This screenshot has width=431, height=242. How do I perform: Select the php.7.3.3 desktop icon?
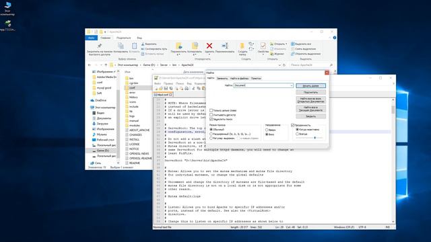click(7, 26)
